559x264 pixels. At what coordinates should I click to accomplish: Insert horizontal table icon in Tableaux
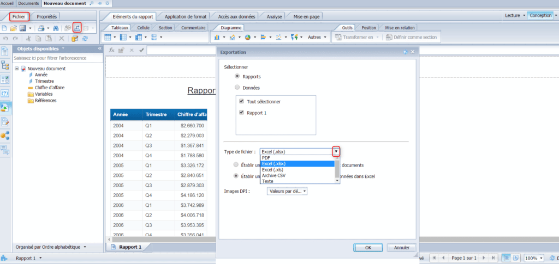123,37
